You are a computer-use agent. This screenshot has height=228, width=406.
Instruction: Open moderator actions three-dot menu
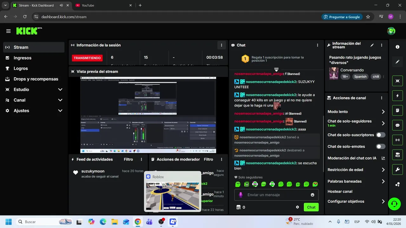[x=221, y=160]
